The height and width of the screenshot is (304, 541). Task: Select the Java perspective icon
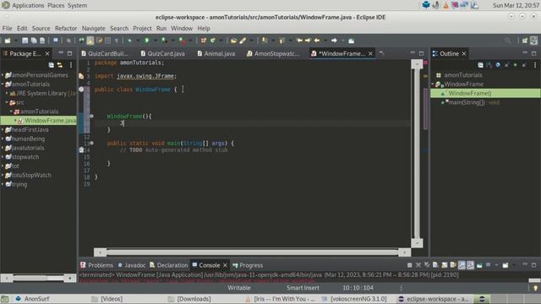tap(533, 41)
